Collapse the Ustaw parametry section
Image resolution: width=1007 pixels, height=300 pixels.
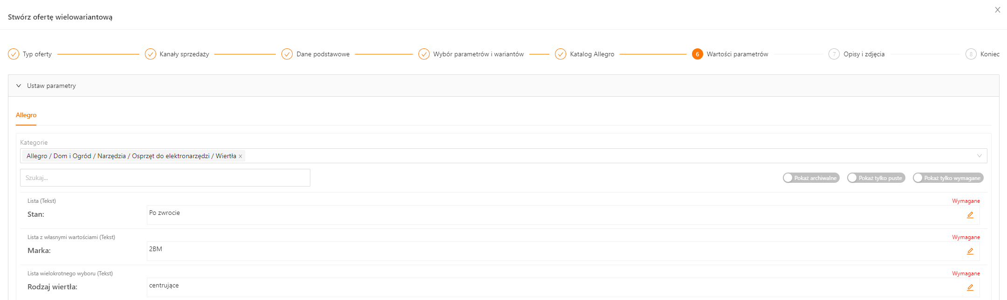pyautogui.click(x=19, y=86)
